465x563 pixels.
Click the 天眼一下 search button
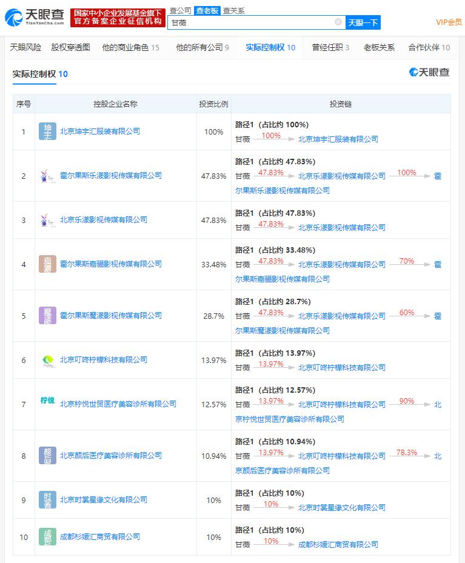(x=363, y=22)
